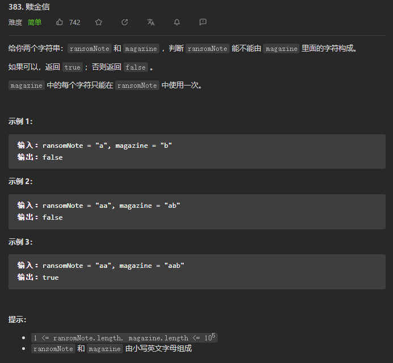Click the sentence 中使用一次
The image size is (393, 363).
[181, 86]
